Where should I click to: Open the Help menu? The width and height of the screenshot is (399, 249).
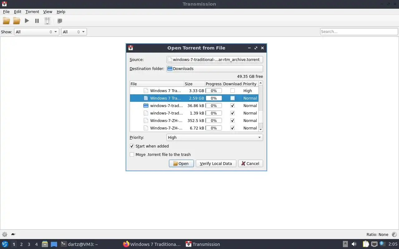pyautogui.click(x=61, y=12)
